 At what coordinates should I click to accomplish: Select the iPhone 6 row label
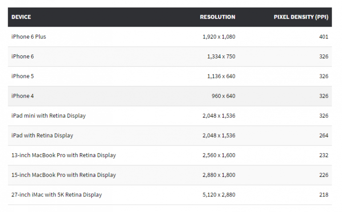pos(22,57)
